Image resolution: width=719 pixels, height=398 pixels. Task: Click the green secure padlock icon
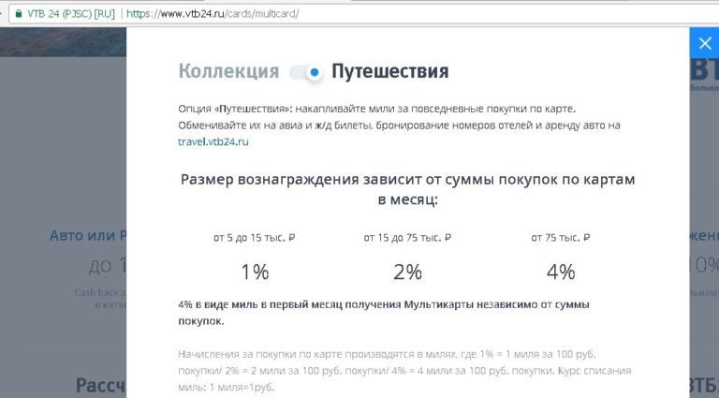tap(8, 14)
